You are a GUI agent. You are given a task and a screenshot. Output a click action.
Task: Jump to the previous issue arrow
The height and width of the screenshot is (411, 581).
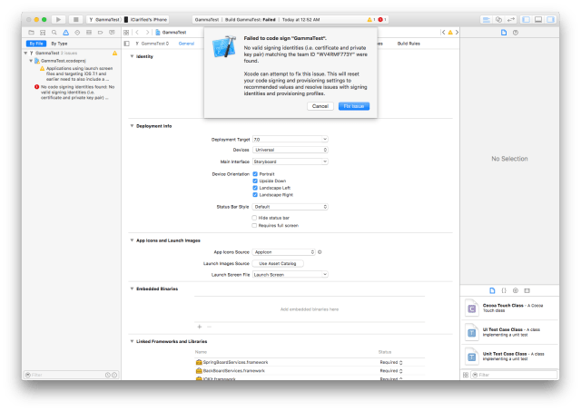tap(443, 33)
